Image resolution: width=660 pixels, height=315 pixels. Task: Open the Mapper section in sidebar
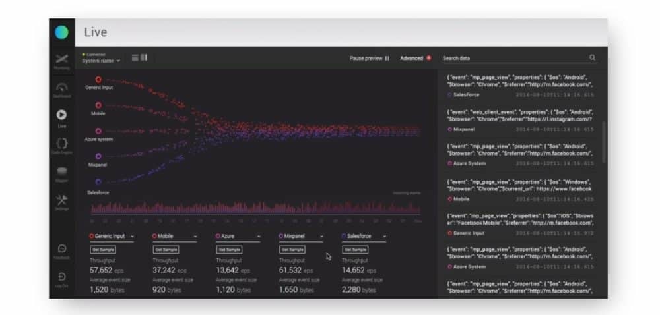point(61,172)
